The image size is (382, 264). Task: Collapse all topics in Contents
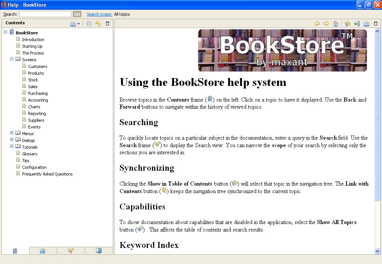click(x=89, y=24)
